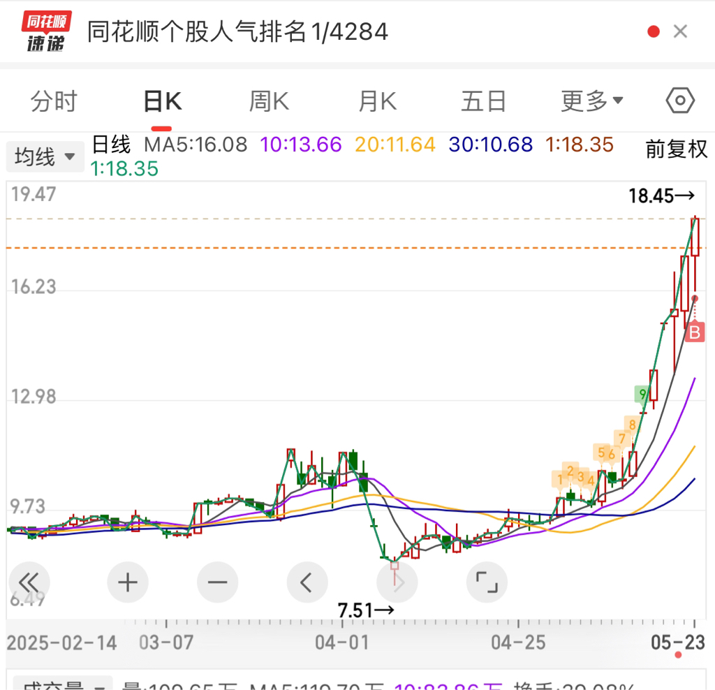Open the 均线 indicator dropdown
Screen dimensions: 715x690
click(45, 156)
